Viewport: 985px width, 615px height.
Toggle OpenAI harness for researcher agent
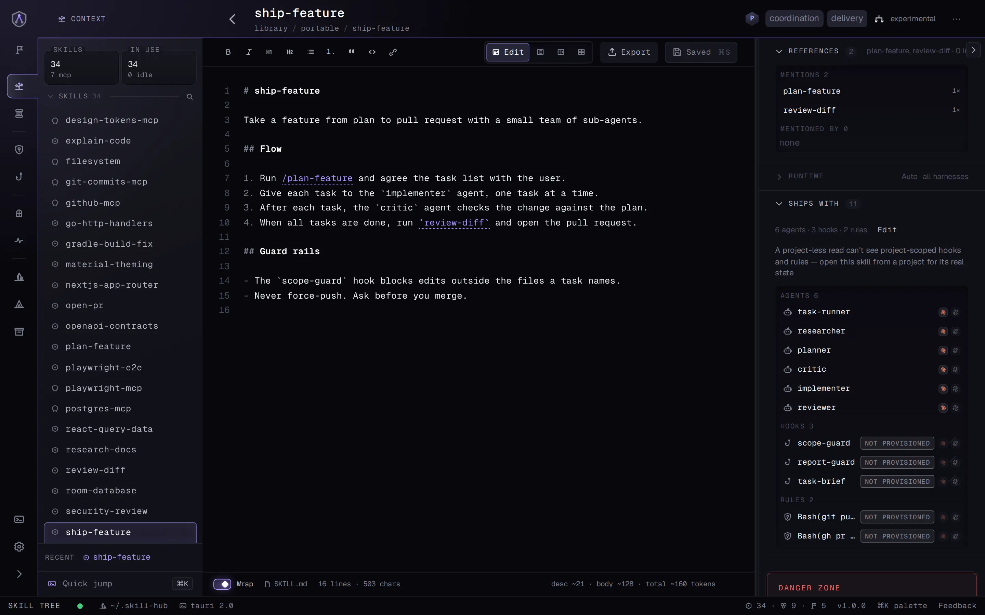pos(956,331)
